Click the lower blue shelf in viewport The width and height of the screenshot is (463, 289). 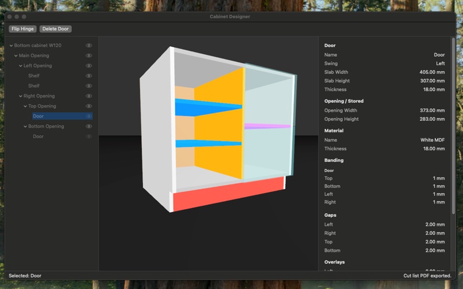click(x=208, y=143)
